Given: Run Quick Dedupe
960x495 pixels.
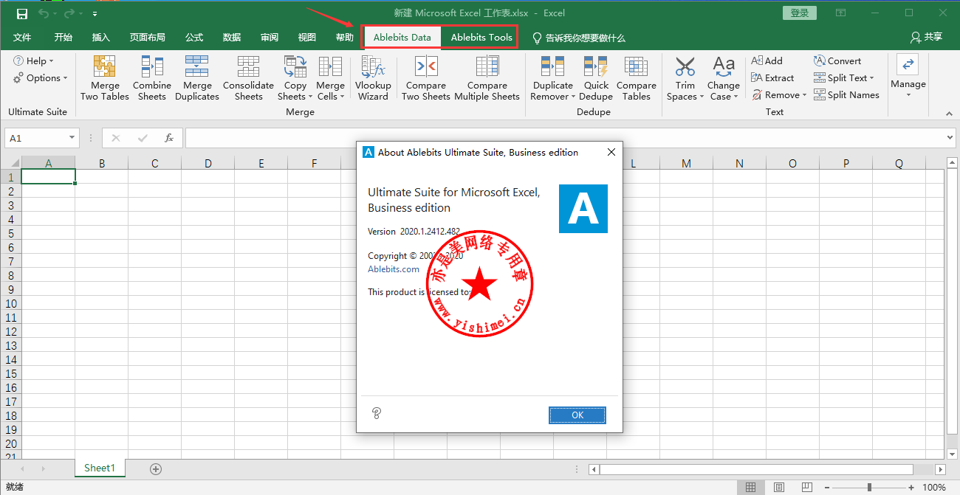Looking at the screenshot, I should pyautogui.click(x=596, y=78).
